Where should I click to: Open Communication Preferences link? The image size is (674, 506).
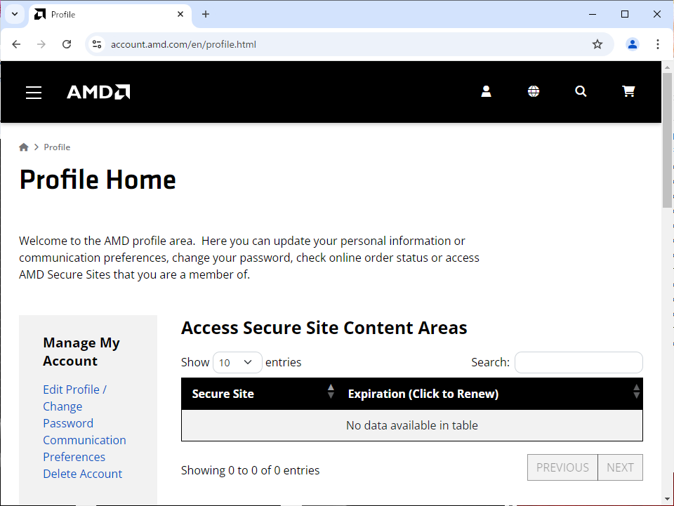(x=84, y=448)
